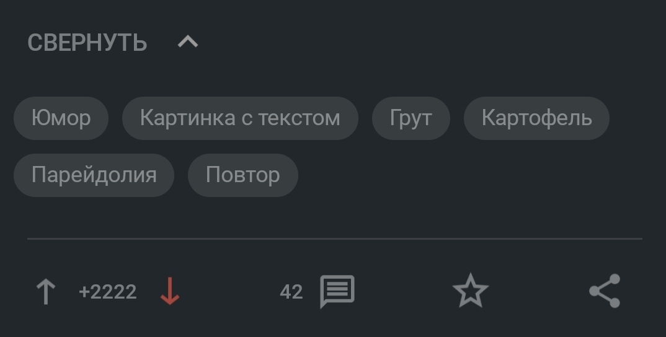
Task: Open comments via the speech bubble icon
Action: pyautogui.click(x=337, y=292)
